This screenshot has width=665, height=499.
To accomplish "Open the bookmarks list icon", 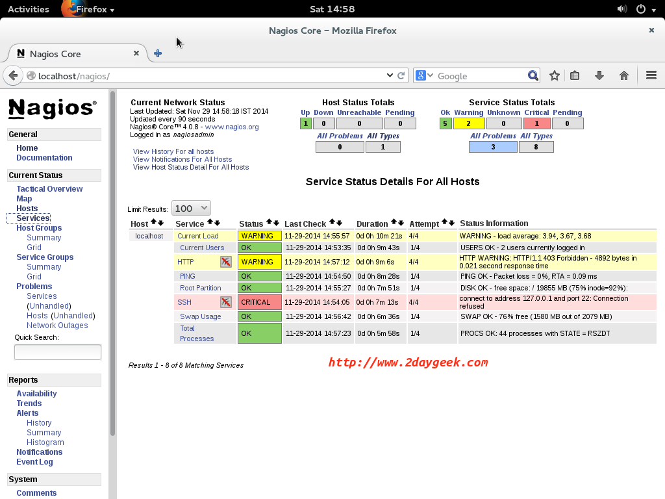I will pyautogui.click(x=575, y=76).
